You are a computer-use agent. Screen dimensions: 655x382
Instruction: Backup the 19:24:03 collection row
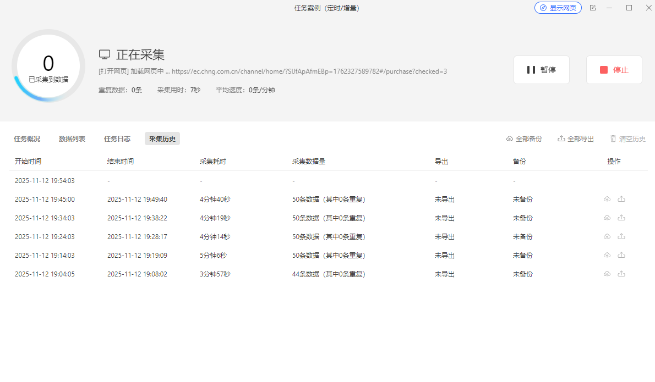pos(607,236)
